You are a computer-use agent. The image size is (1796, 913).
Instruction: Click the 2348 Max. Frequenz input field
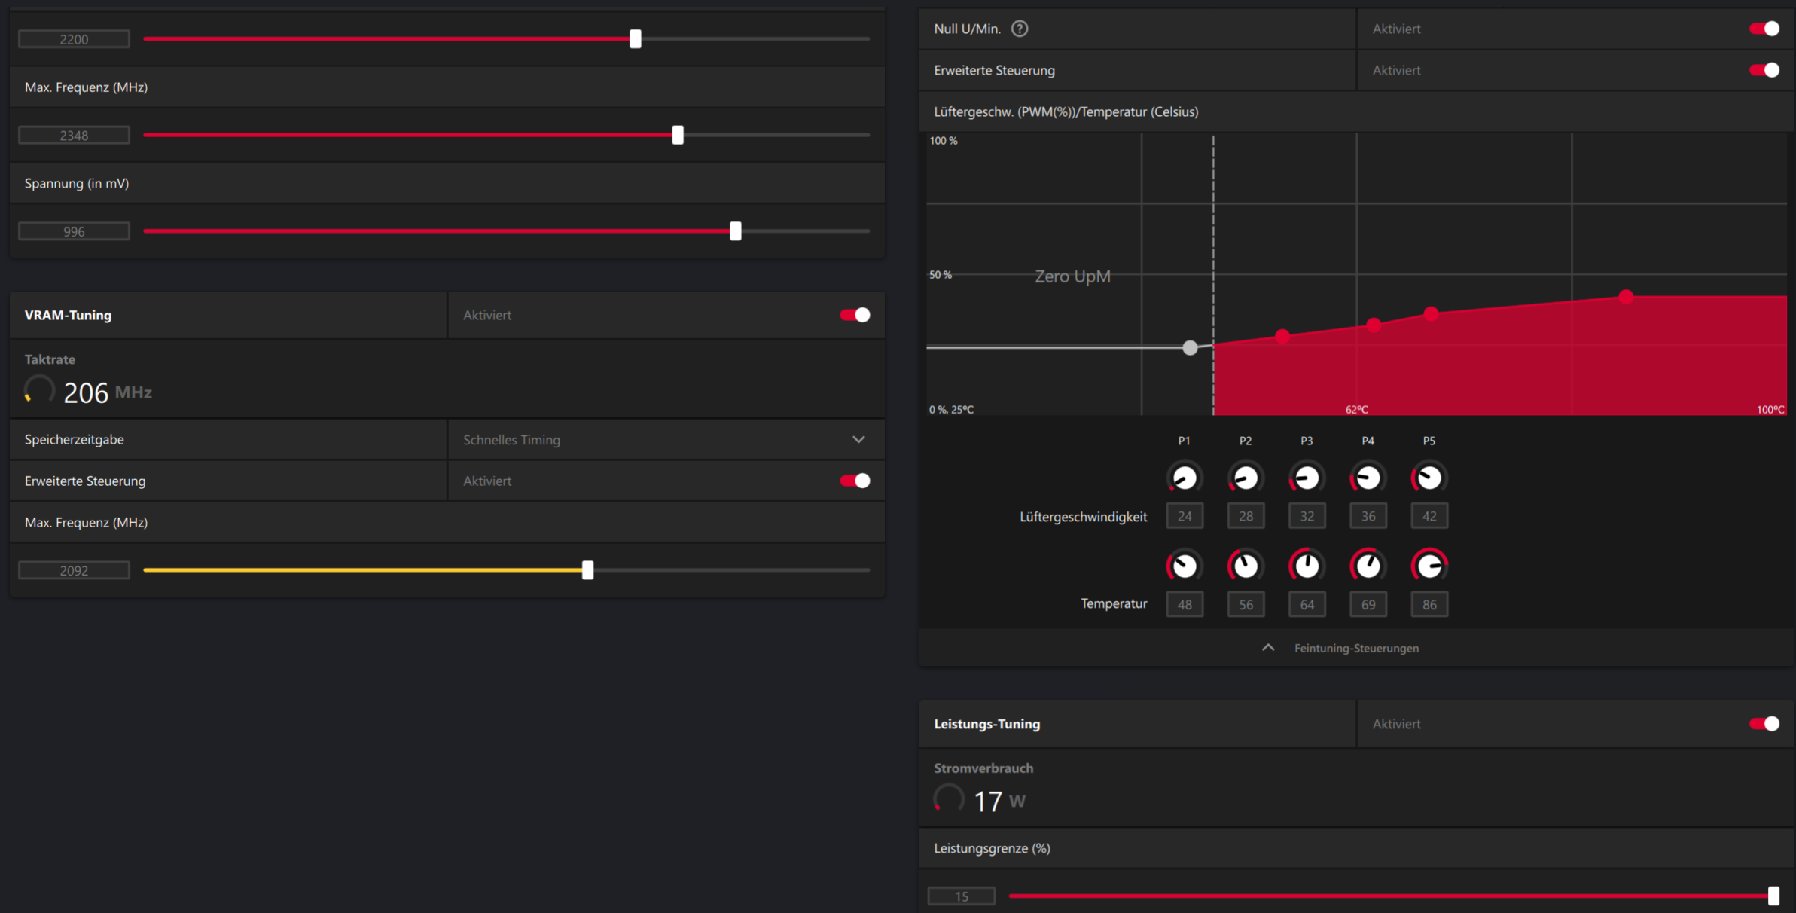pos(74,136)
